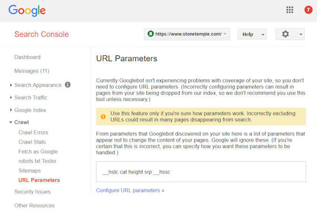Screen dimensions: 317x215
Task: Open the Help dropdown menu
Action: click(x=252, y=34)
